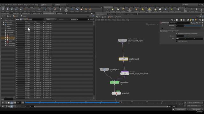Viewport: 204px width, 114px height.
Task: Click the wrench tool icon in network editor
Action: pos(172,20)
